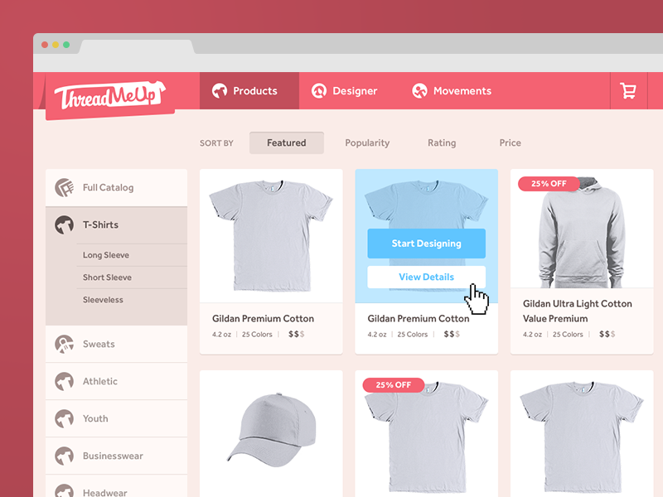Screen dimensions: 663x497
Task: Click the baseball cap product image
Action: (x=272, y=430)
